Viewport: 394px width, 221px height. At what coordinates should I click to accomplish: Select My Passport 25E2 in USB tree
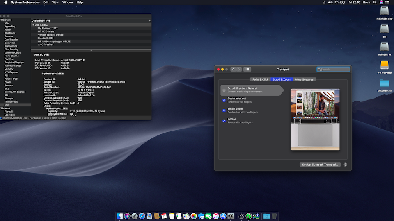(48, 28)
